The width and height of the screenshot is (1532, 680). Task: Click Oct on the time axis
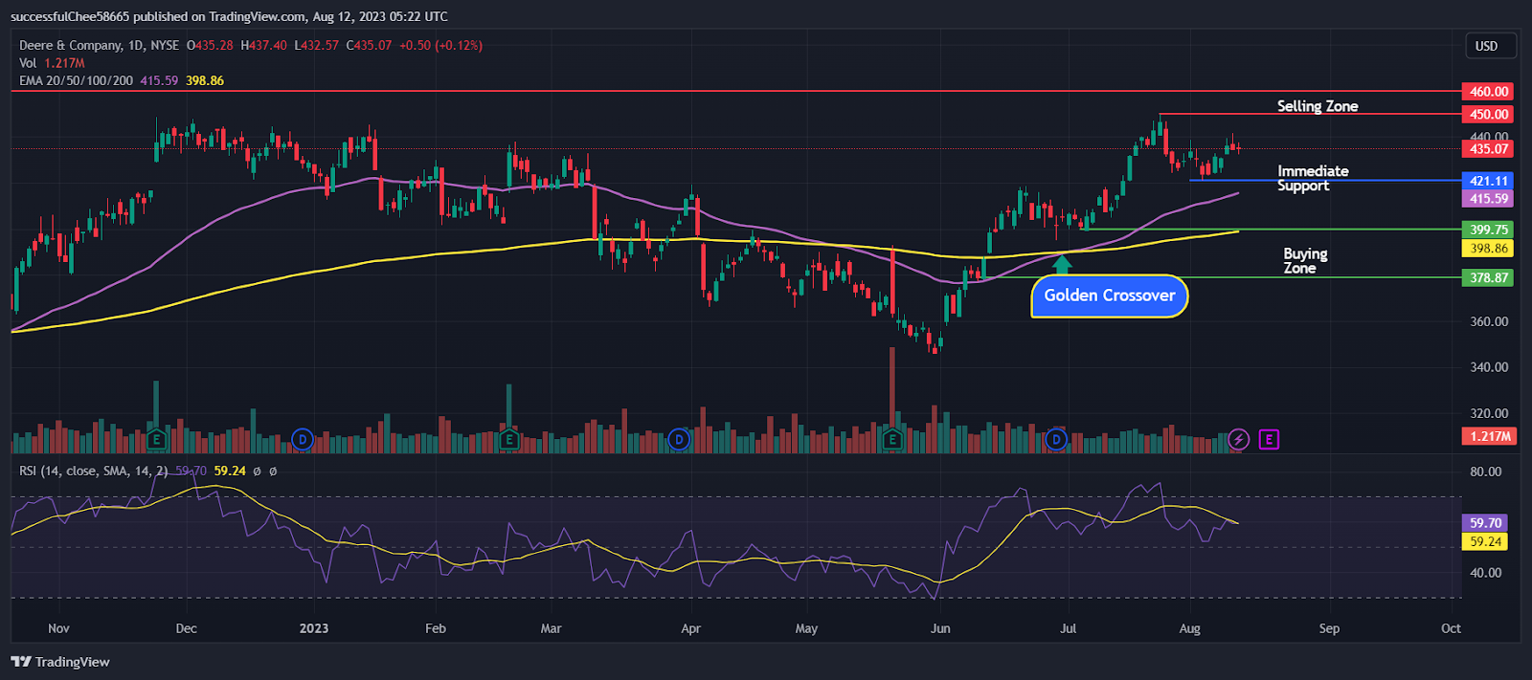coord(1451,628)
